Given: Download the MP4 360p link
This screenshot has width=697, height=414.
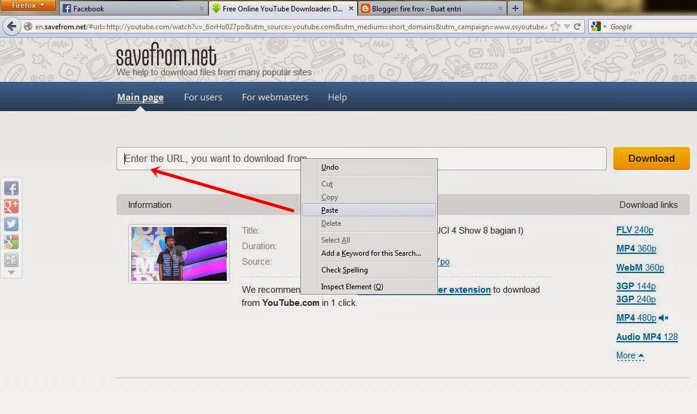Looking at the screenshot, I should click(x=636, y=249).
